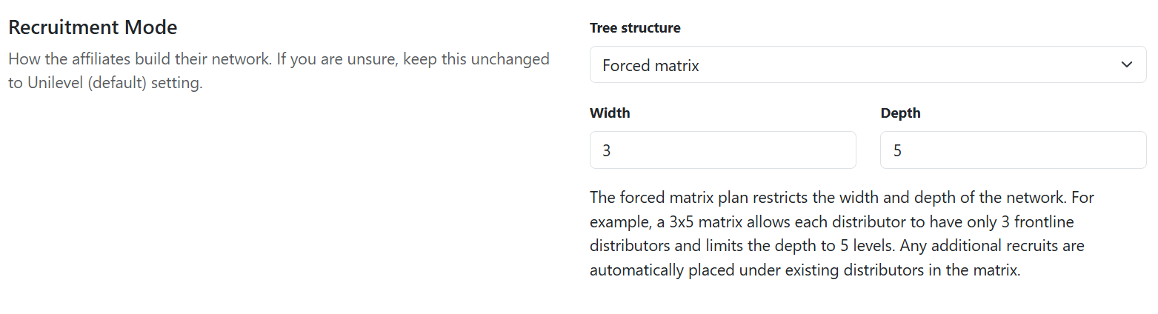Click 'How the affiliates build their network' text
The width and height of the screenshot is (1158, 314).
[x=139, y=59]
